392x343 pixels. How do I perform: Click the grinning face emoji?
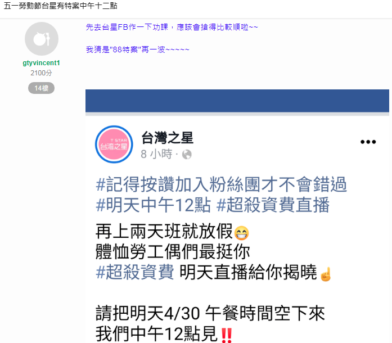[x=241, y=233]
